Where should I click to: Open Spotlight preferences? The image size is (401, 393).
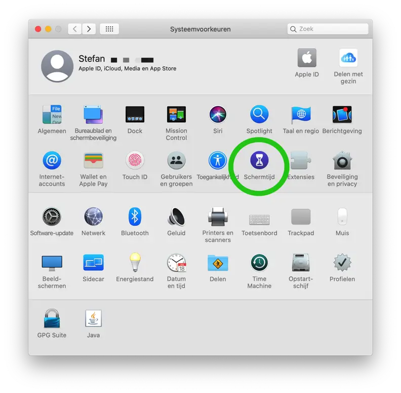(259, 114)
